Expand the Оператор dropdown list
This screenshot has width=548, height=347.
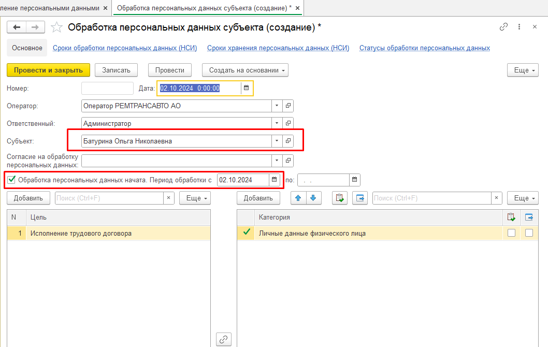tap(277, 106)
